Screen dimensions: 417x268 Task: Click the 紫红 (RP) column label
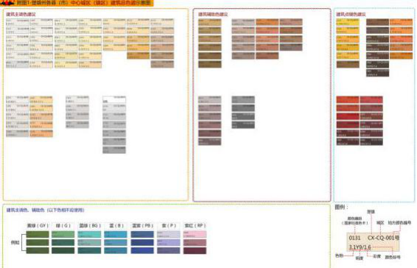pyautogui.click(x=195, y=225)
